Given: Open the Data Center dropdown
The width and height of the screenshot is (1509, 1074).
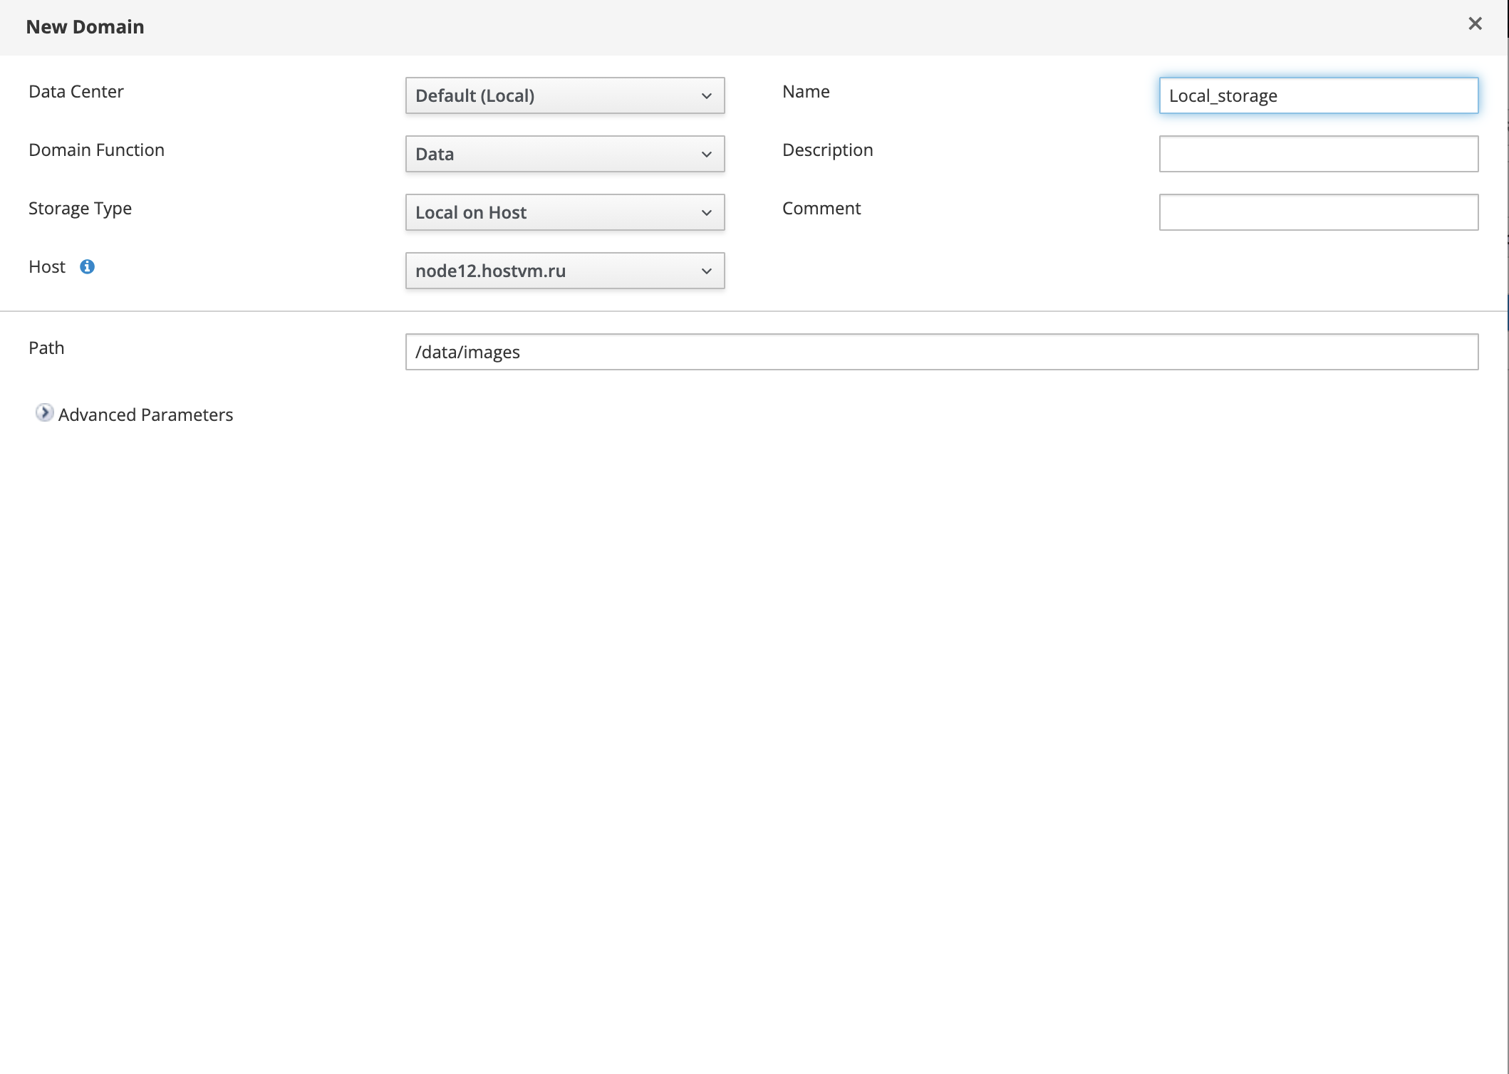Looking at the screenshot, I should [564, 95].
